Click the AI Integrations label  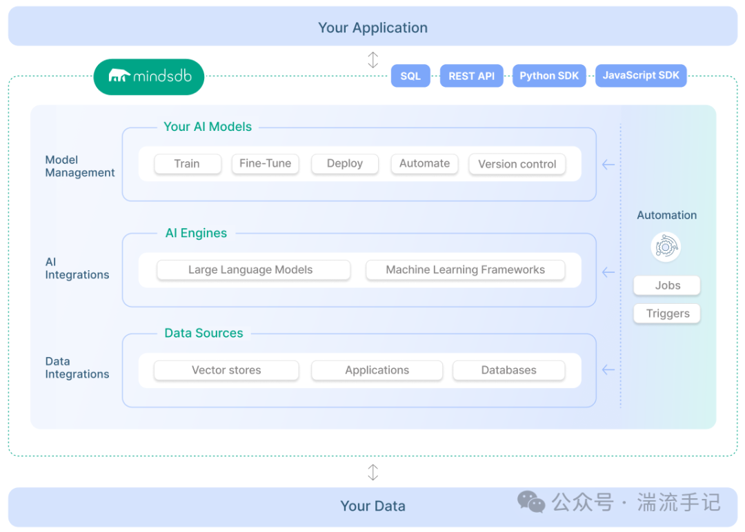click(x=77, y=268)
